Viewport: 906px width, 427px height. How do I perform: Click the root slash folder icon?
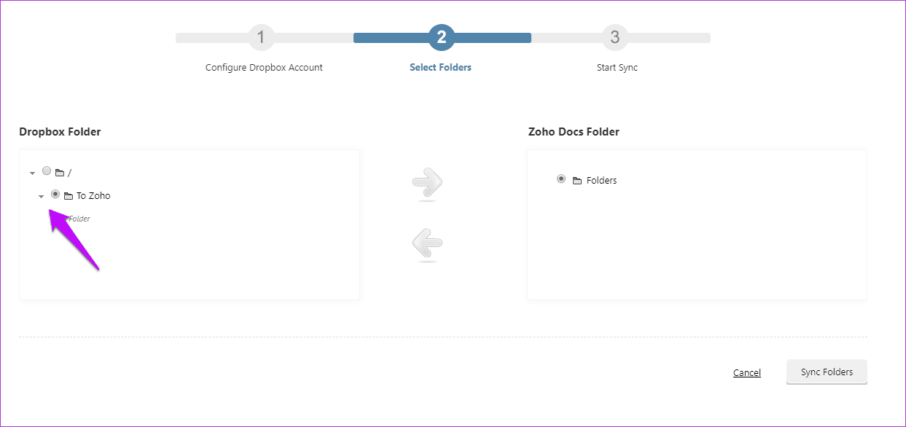point(60,173)
